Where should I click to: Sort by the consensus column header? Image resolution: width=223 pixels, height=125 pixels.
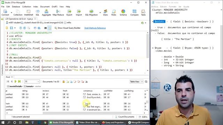tap(88, 91)
